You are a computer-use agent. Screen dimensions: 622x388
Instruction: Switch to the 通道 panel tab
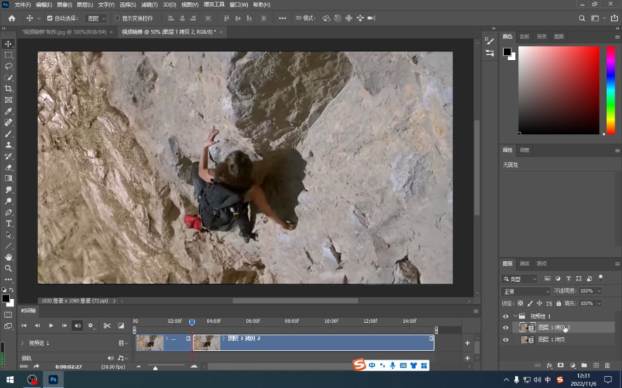click(x=525, y=264)
